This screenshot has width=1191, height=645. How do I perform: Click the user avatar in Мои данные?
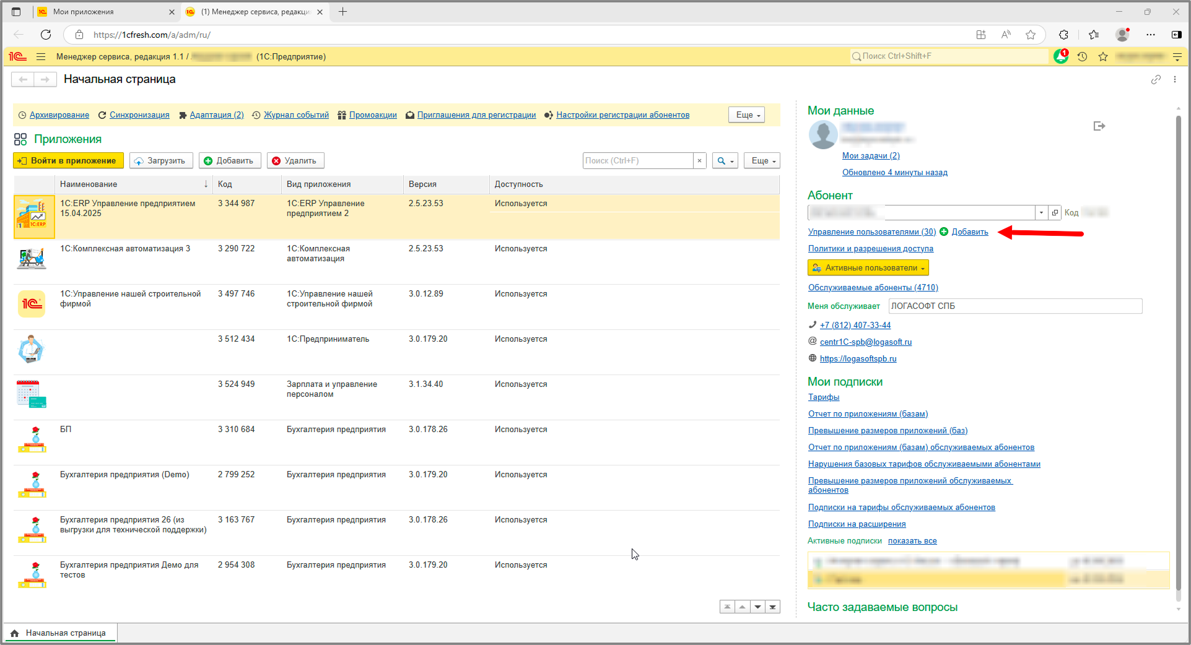[x=823, y=134]
